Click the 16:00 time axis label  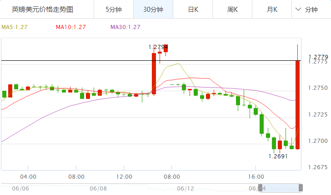click(x=256, y=177)
